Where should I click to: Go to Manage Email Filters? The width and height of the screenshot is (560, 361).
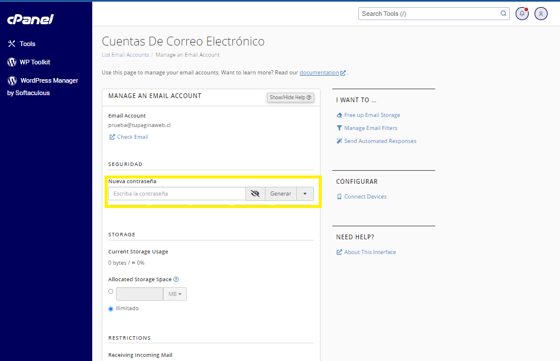coord(370,128)
